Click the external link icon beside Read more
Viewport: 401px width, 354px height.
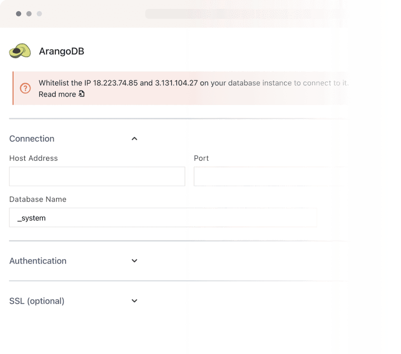pos(82,94)
